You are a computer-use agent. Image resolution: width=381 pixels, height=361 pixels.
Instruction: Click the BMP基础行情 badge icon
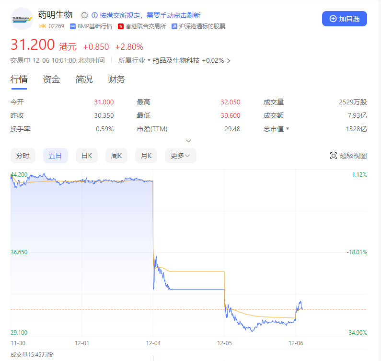pyautogui.click(x=72, y=26)
